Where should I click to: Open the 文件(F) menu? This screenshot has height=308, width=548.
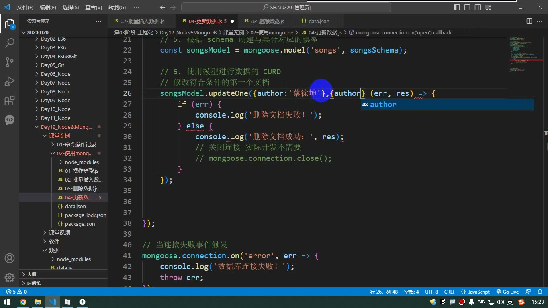click(25, 7)
